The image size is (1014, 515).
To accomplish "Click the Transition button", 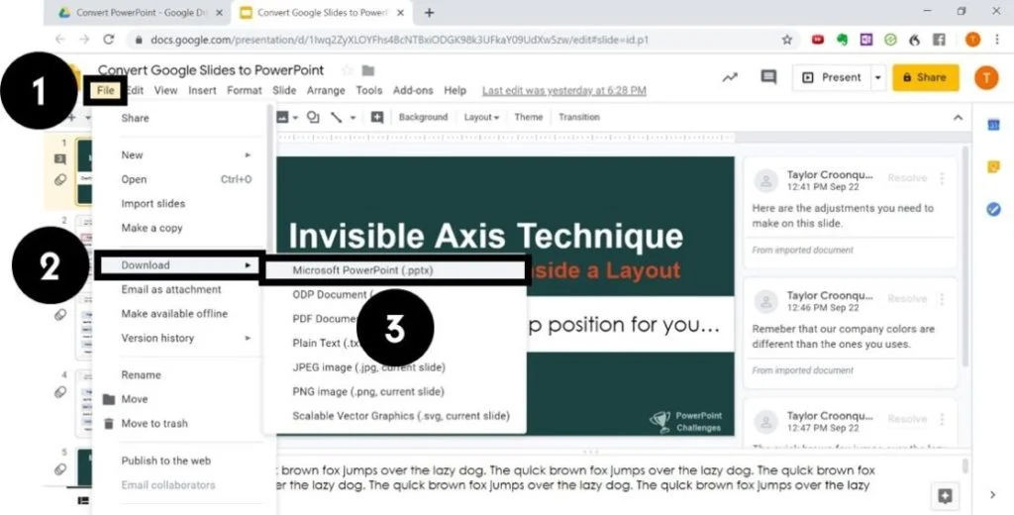I will (x=578, y=117).
